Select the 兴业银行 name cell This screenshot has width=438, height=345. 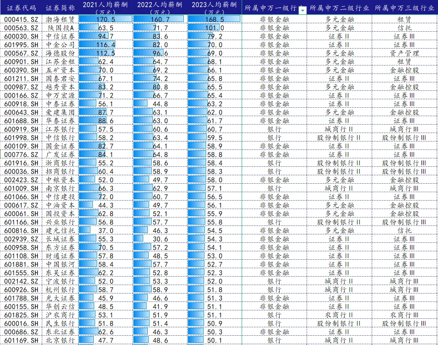tap(60, 222)
